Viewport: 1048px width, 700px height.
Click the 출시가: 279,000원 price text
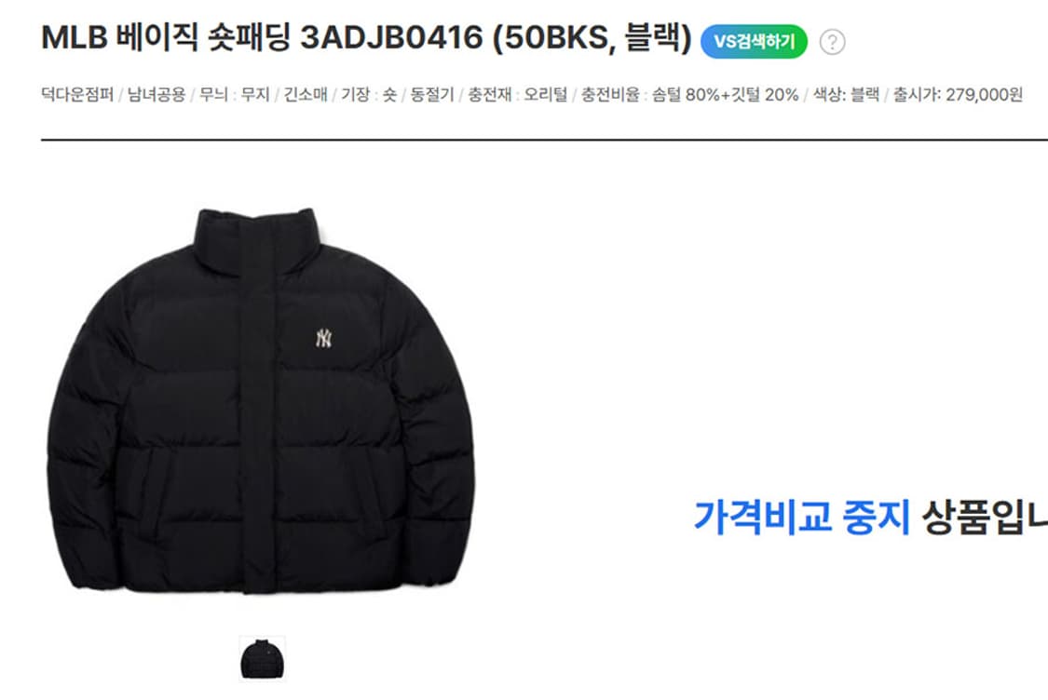click(958, 95)
